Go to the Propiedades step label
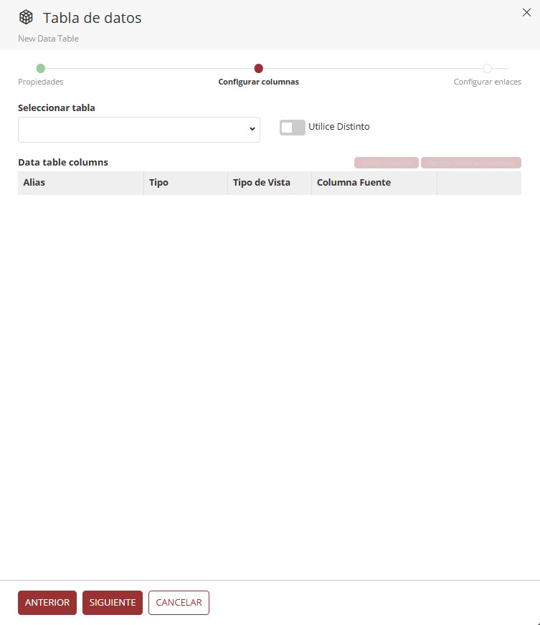Screen dimensions: 540x625 (x=40, y=82)
